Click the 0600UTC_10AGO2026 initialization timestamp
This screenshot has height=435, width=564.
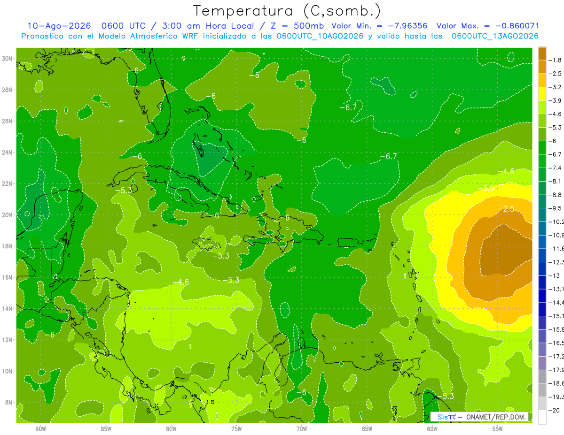click(320, 36)
